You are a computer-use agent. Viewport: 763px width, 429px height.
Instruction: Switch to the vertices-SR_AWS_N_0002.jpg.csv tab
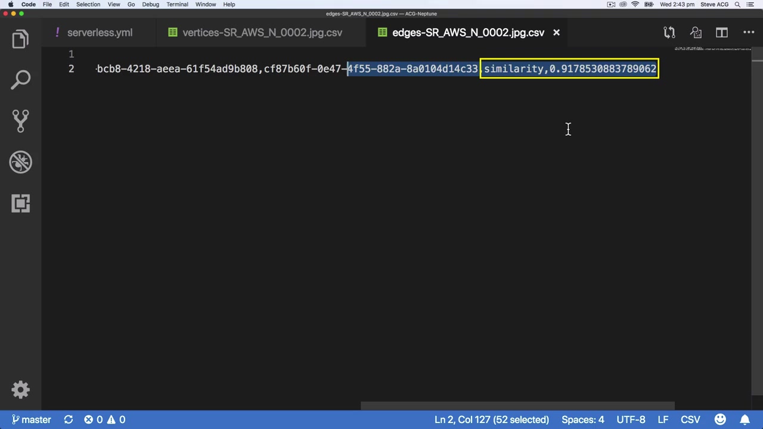255,33
